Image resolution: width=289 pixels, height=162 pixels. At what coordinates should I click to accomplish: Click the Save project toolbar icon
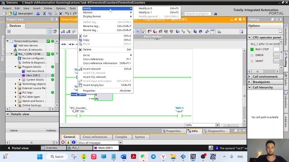tap(15, 13)
